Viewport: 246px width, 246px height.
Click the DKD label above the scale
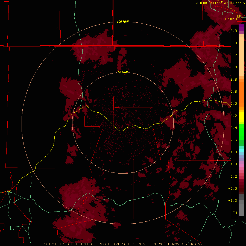click(240, 16)
